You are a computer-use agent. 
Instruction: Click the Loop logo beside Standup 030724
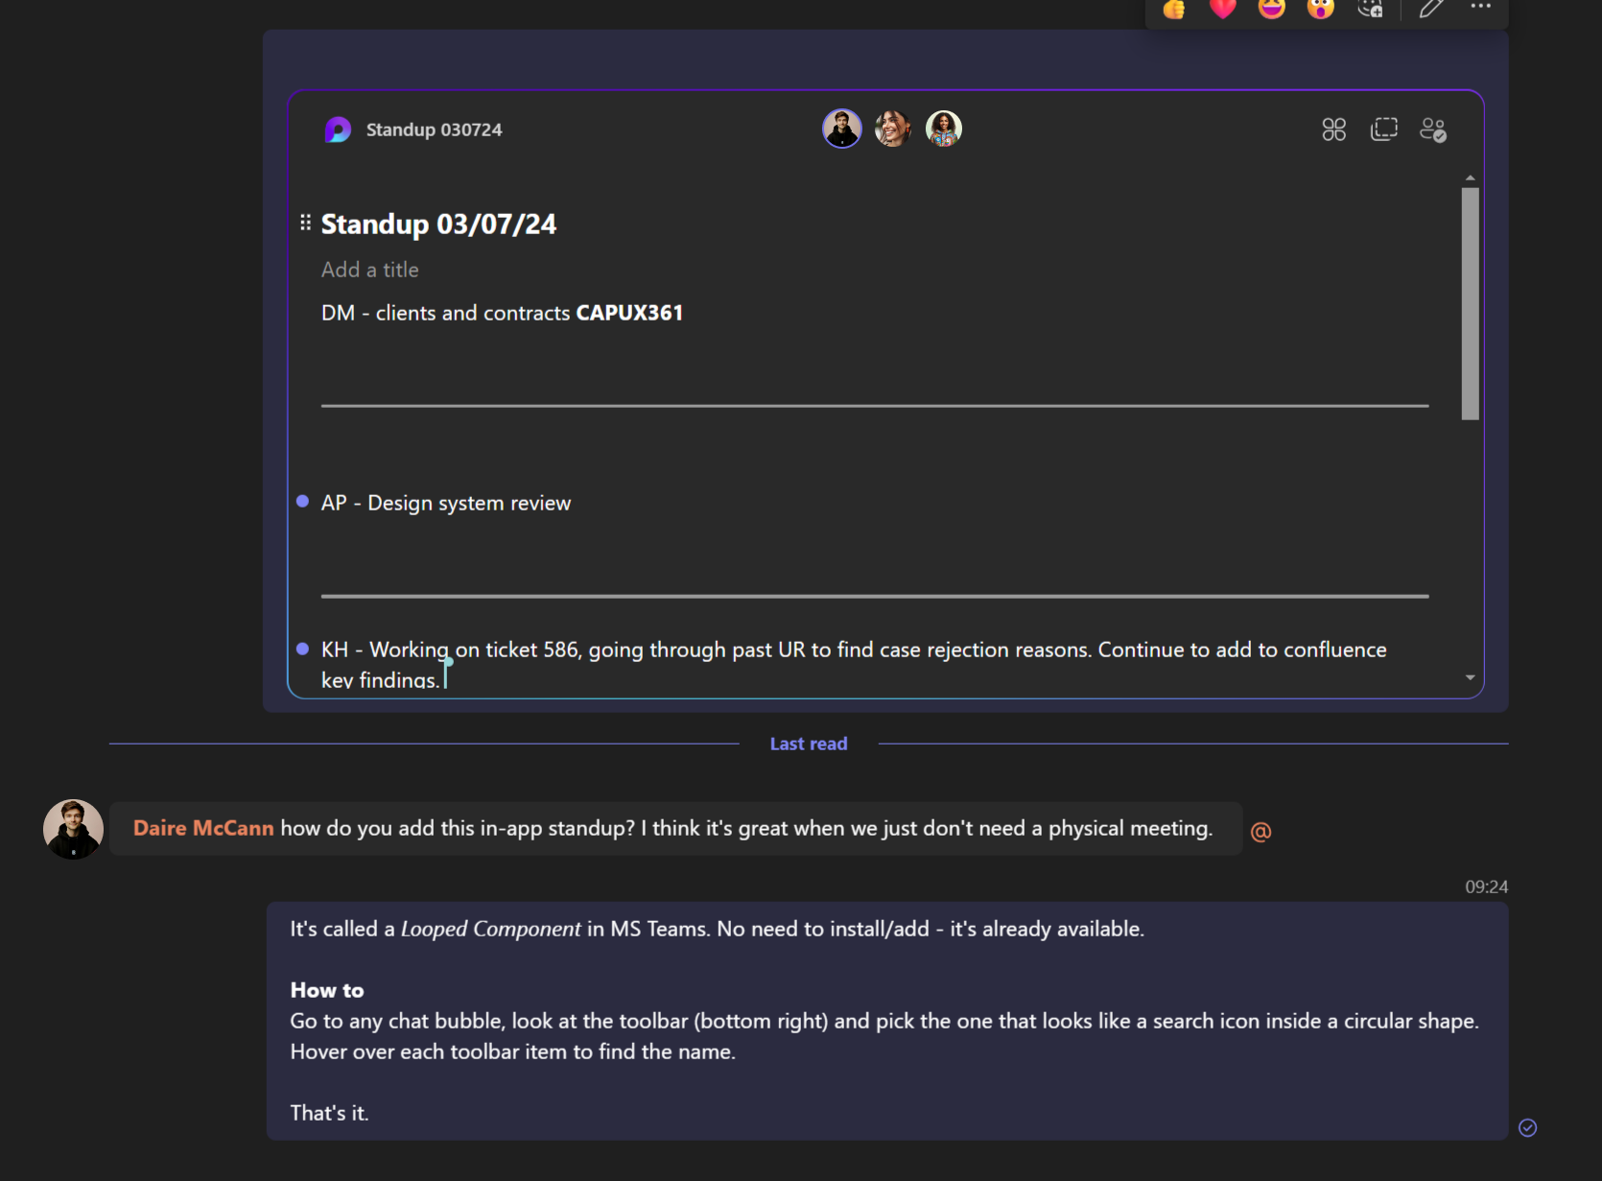click(x=338, y=130)
